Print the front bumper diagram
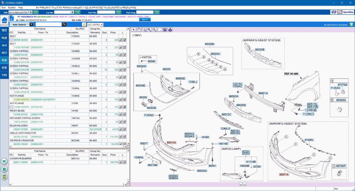 (x=170, y=30)
